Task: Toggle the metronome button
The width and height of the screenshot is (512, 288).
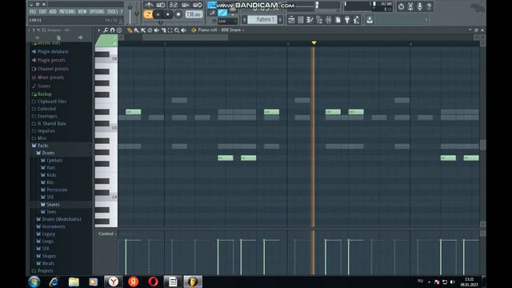Action: pyautogui.click(x=149, y=5)
